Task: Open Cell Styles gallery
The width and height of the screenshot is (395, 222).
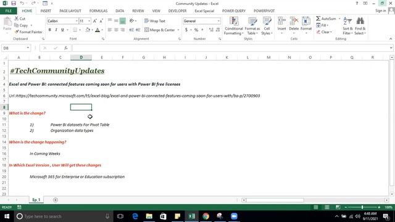Action: (x=267, y=26)
